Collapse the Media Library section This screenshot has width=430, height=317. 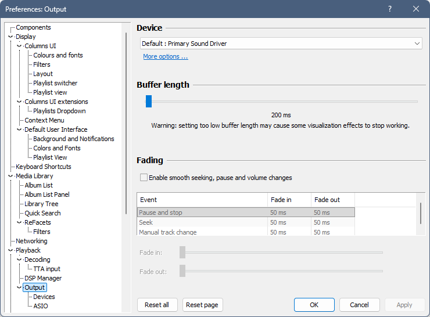11,176
